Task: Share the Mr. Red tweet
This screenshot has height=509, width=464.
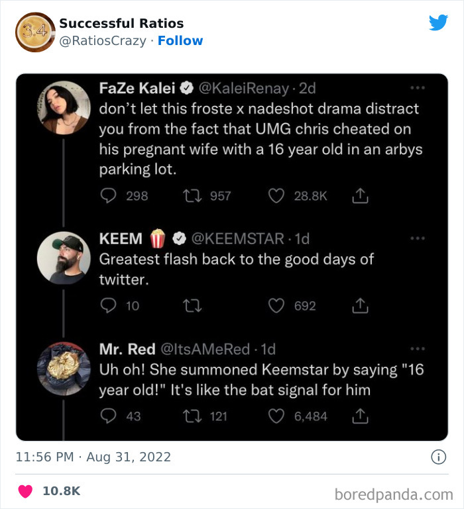Action: coord(360,416)
